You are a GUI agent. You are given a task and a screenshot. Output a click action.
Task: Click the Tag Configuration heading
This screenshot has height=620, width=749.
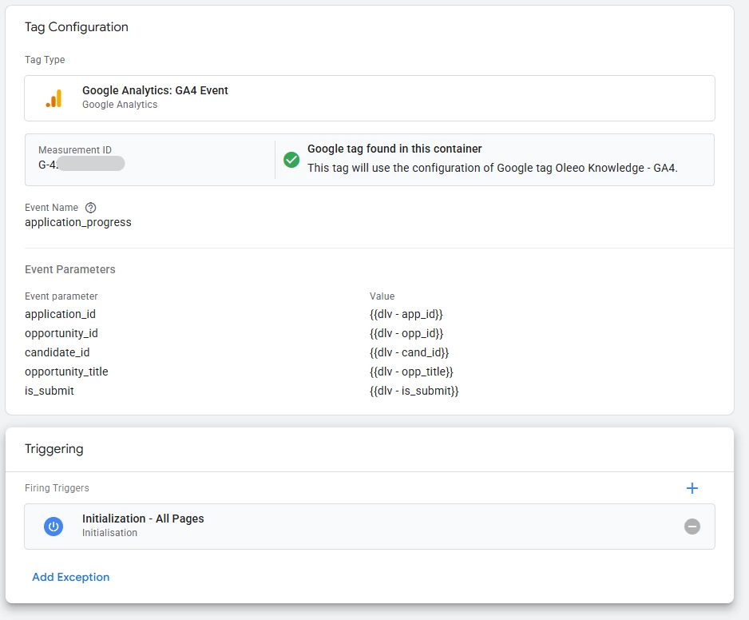coord(77,27)
